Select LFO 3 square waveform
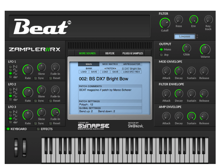The height and width of the screenshot is (168, 217). pyautogui.click(x=10, y=115)
